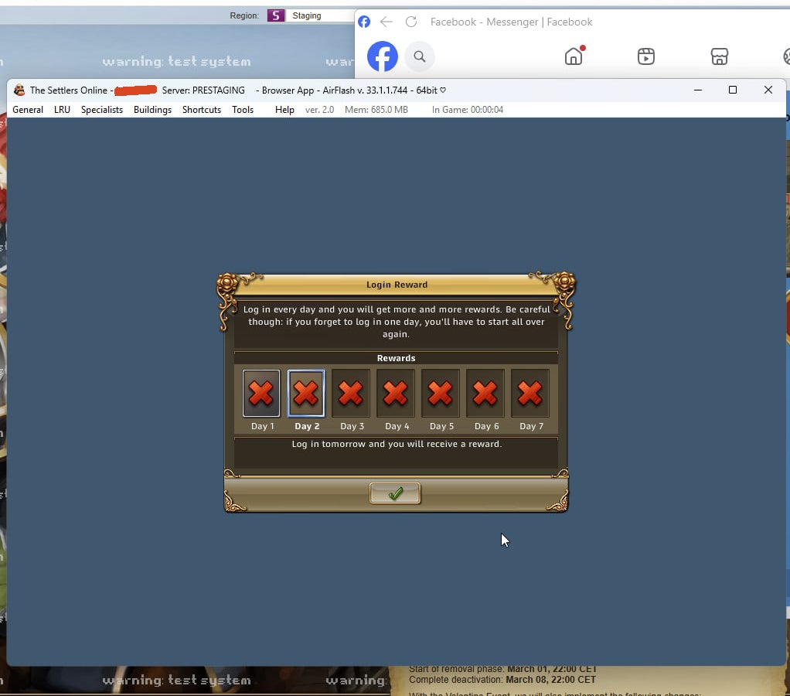Open Facebook Reels video icon
Viewport: 790px width, 696px height.
point(646,56)
